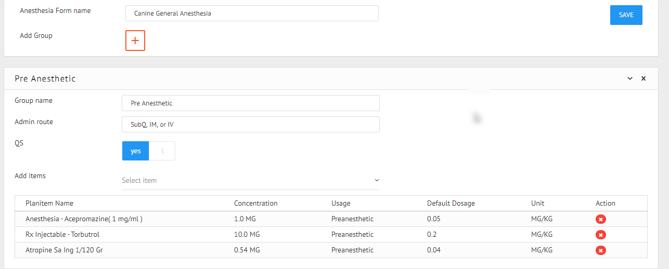This screenshot has height=269, width=669.
Task: Click the Add items dropdown arrow
Action: 377,181
